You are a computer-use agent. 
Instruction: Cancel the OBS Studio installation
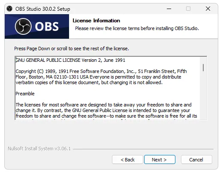point(196,160)
